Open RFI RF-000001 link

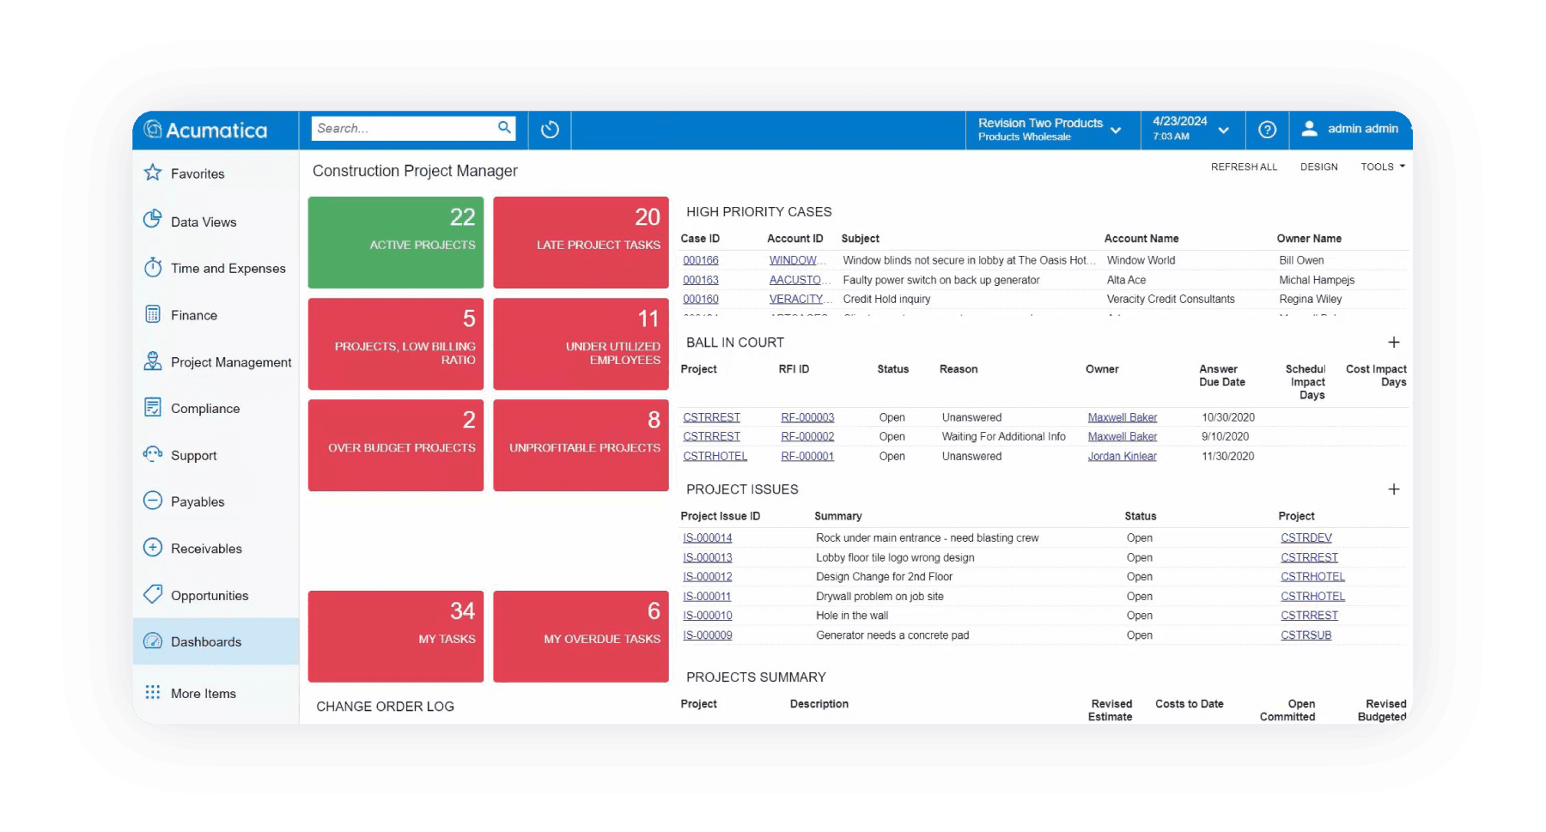click(x=807, y=456)
